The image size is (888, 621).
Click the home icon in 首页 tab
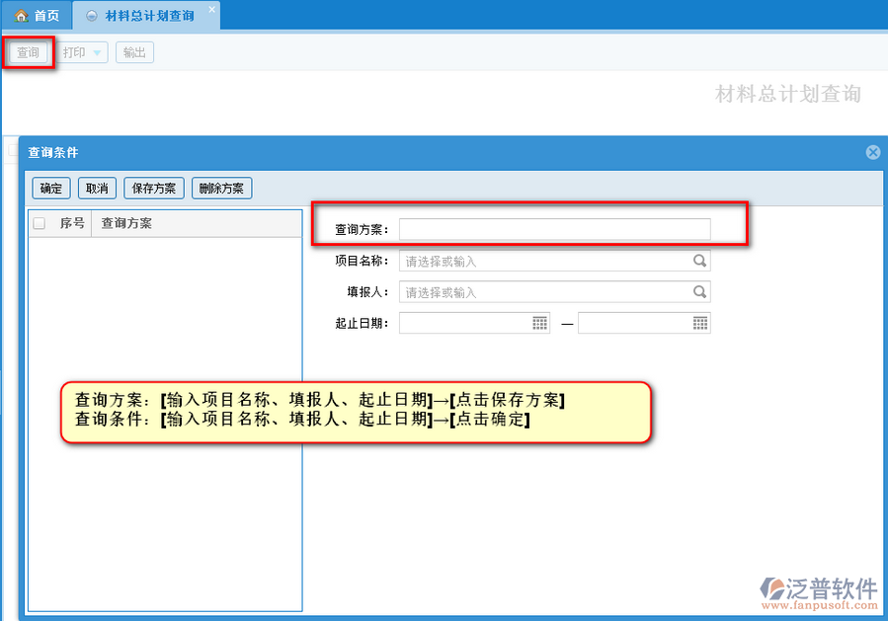click(x=22, y=15)
